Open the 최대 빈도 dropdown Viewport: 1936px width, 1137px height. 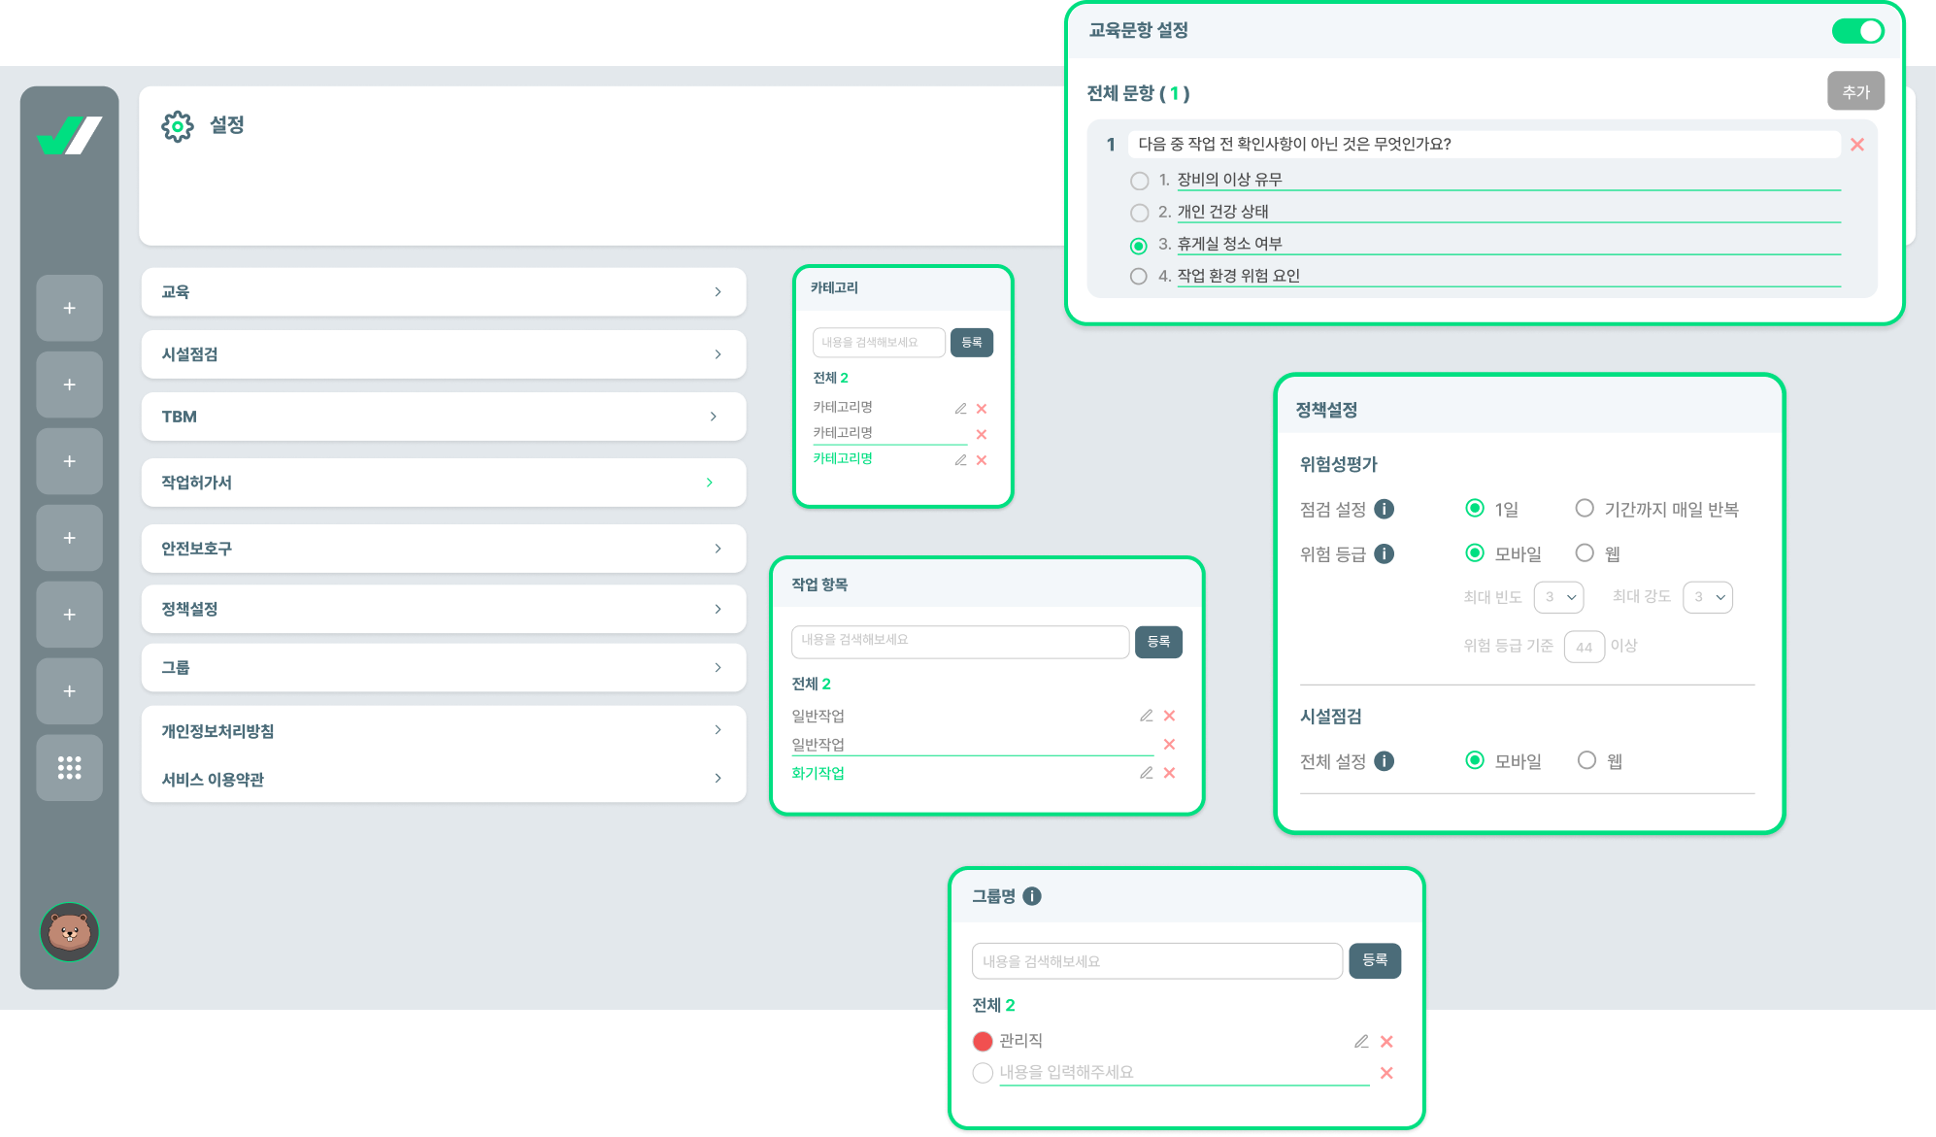(1558, 597)
